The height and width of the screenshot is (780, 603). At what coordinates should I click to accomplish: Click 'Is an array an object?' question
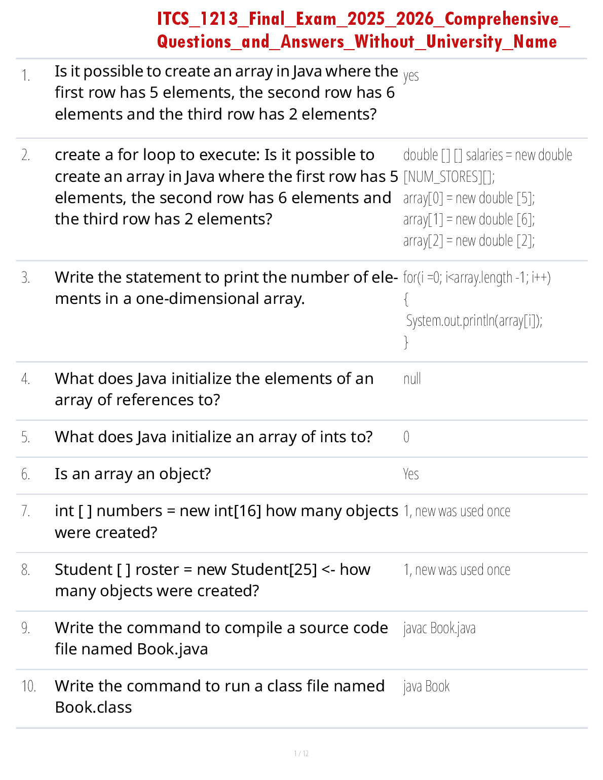[133, 474]
